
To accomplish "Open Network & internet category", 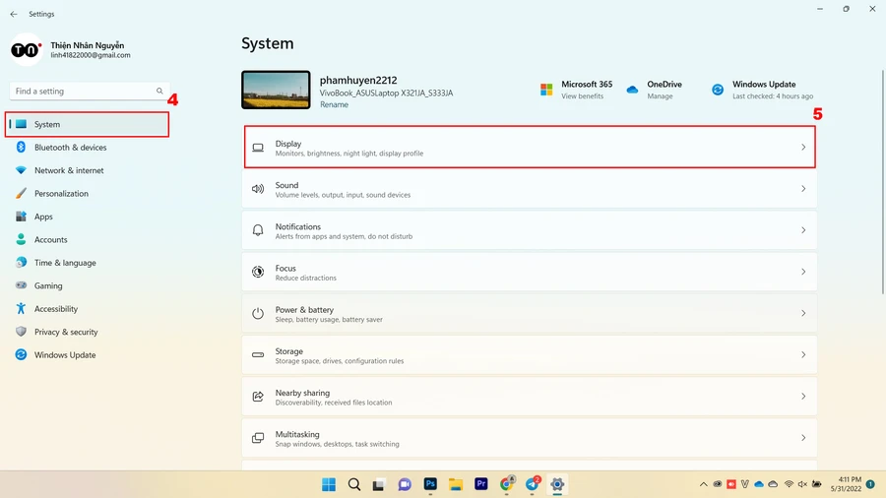I will point(87,170).
